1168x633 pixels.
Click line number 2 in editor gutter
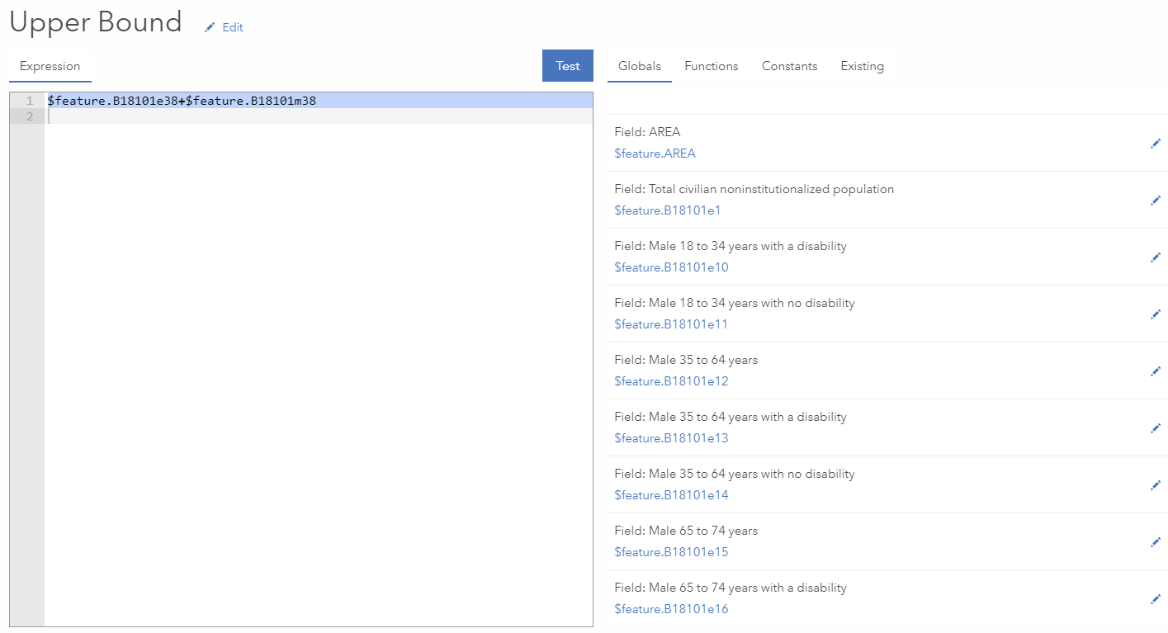pos(29,116)
